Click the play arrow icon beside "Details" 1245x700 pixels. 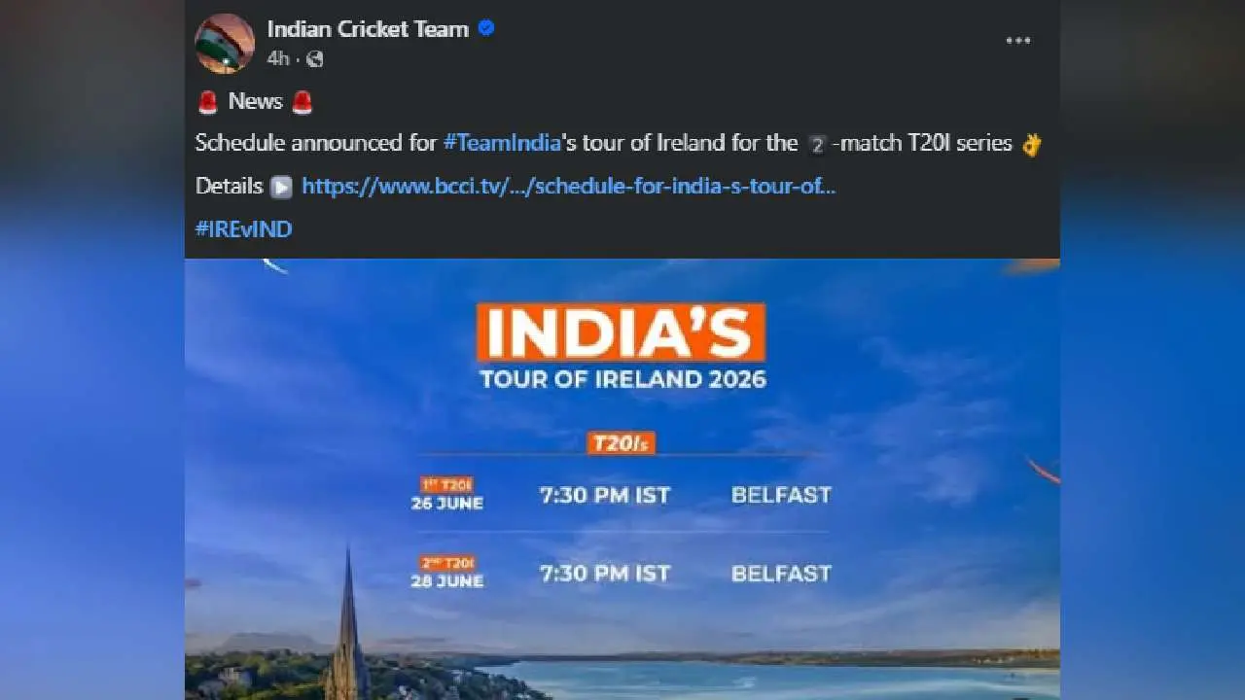coord(281,187)
